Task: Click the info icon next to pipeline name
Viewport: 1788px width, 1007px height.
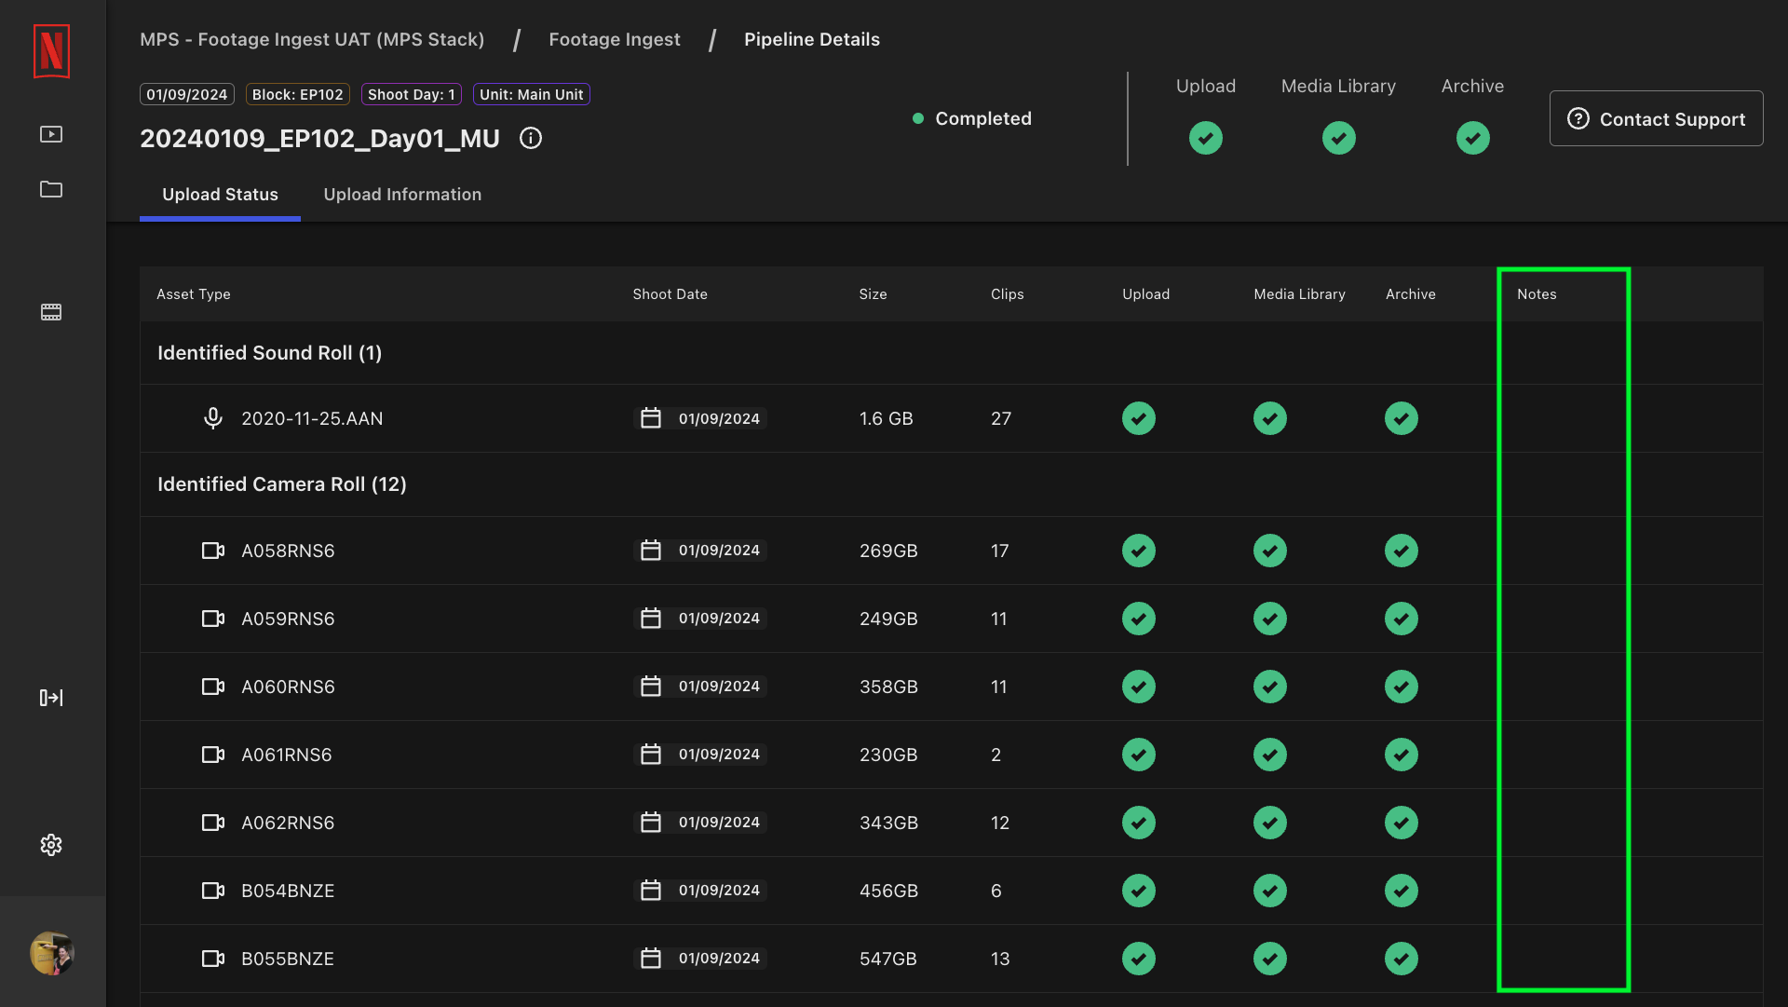Action: click(531, 139)
